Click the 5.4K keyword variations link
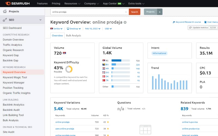The height and width of the screenshot is (136, 218). (59, 109)
